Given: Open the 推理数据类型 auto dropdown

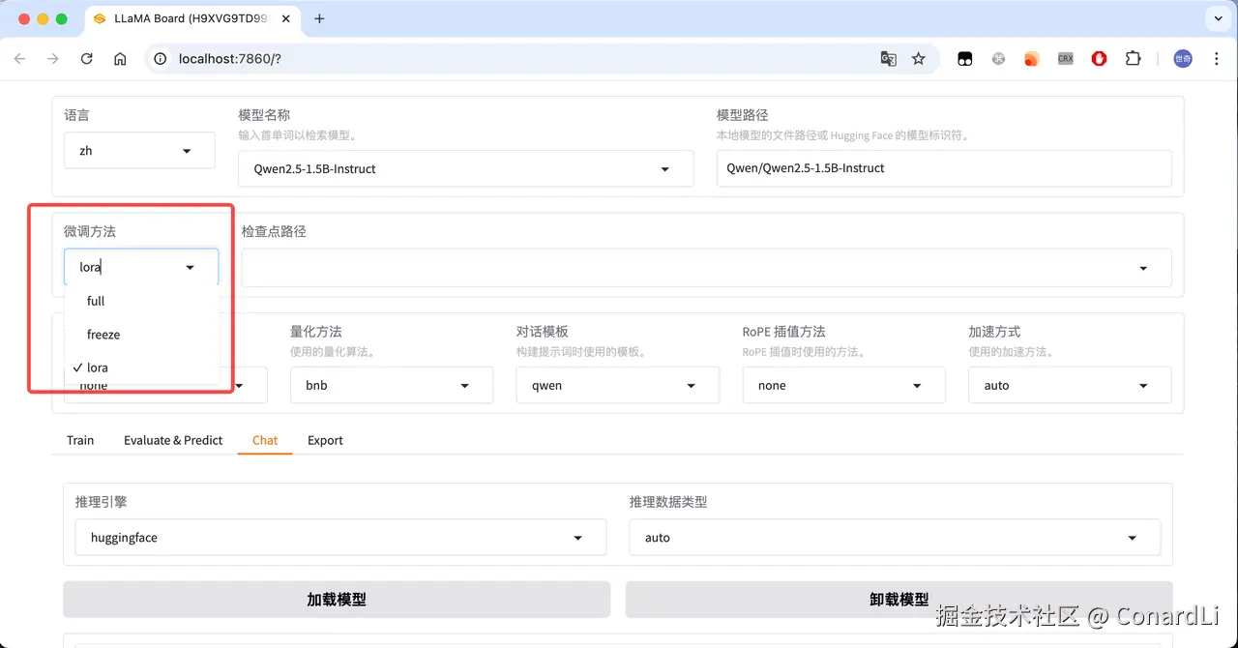Looking at the screenshot, I should [895, 538].
